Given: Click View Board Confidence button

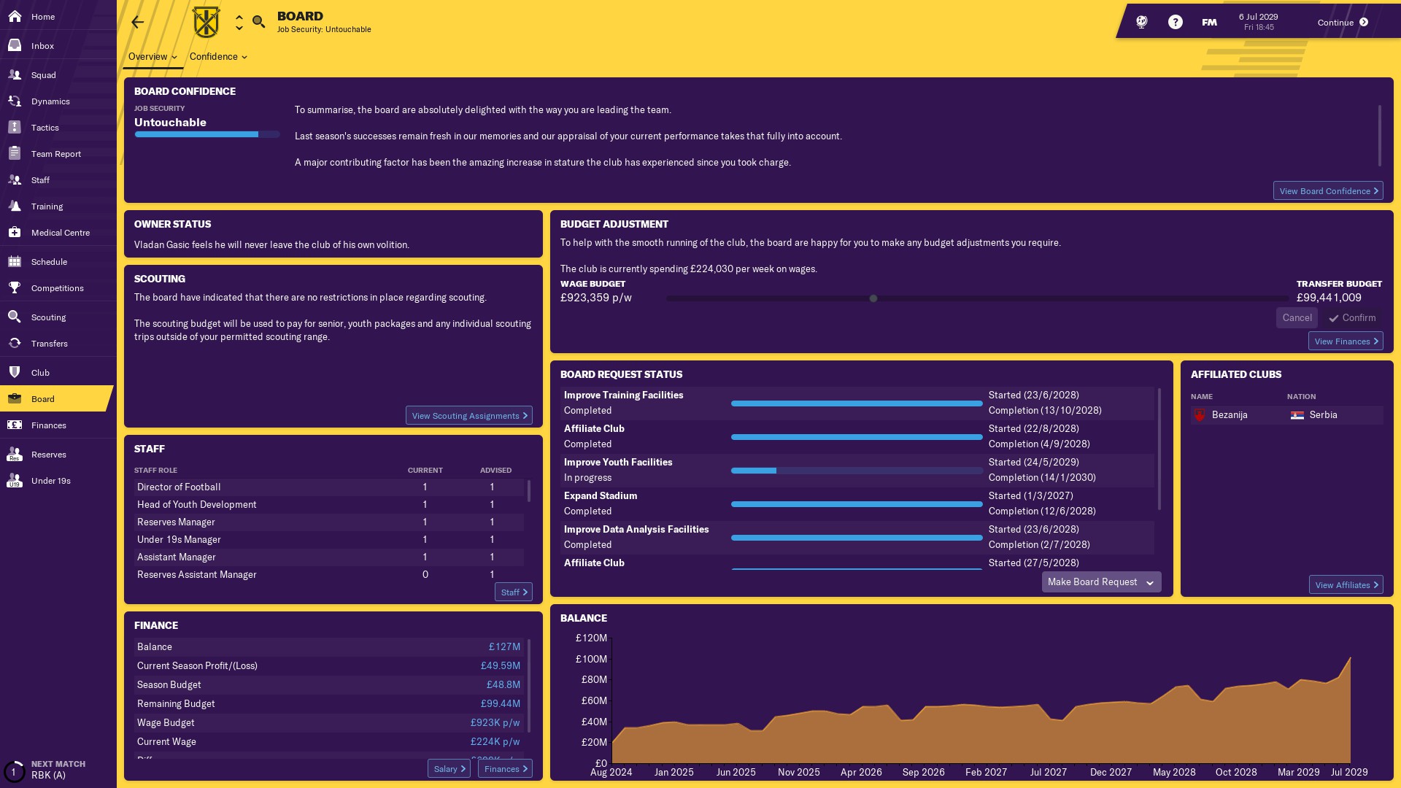Looking at the screenshot, I should 1327,191.
